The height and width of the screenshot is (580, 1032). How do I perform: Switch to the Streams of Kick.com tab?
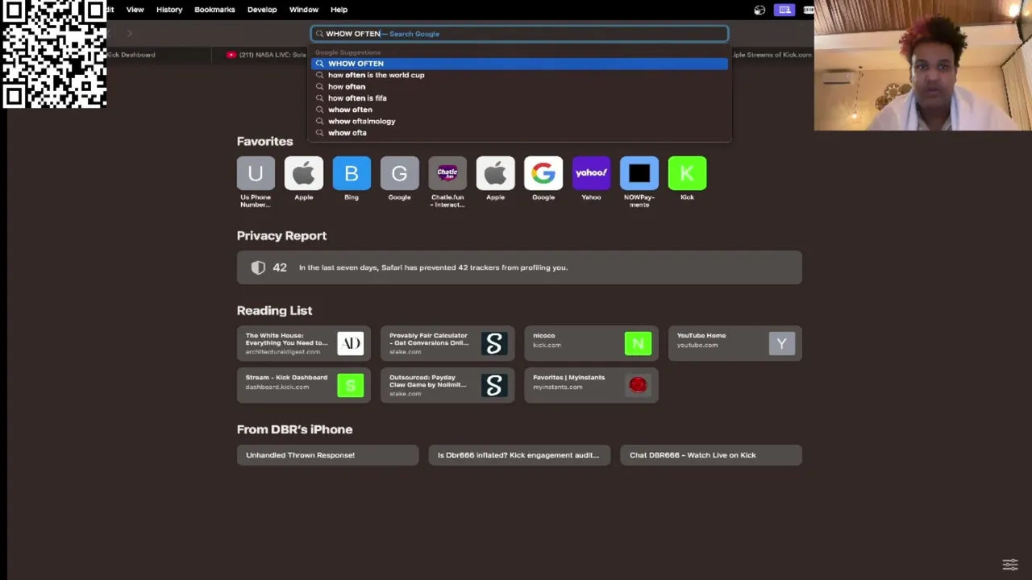[x=771, y=55]
